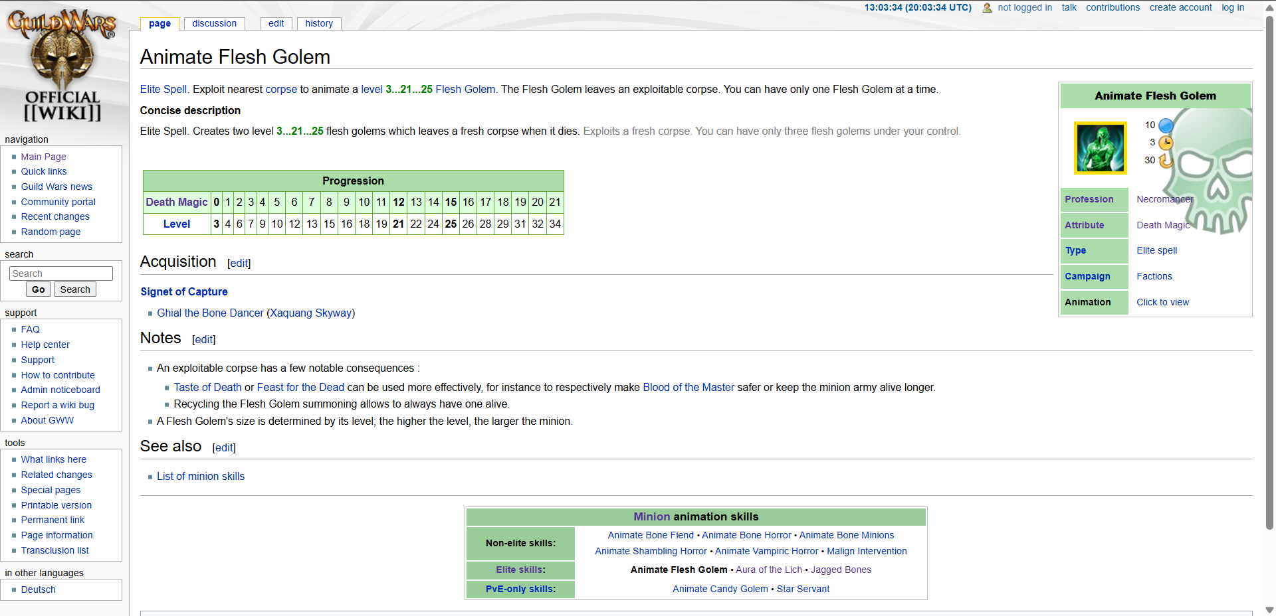1276x616 pixels.
Task: Click the Search button
Action: pyautogui.click(x=75, y=289)
